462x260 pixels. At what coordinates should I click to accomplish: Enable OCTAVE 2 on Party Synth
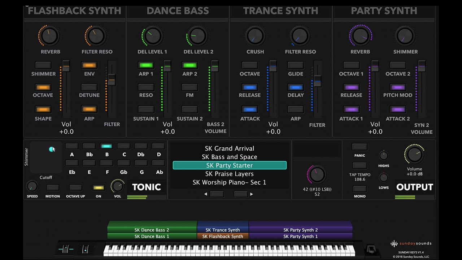tap(398, 65)
